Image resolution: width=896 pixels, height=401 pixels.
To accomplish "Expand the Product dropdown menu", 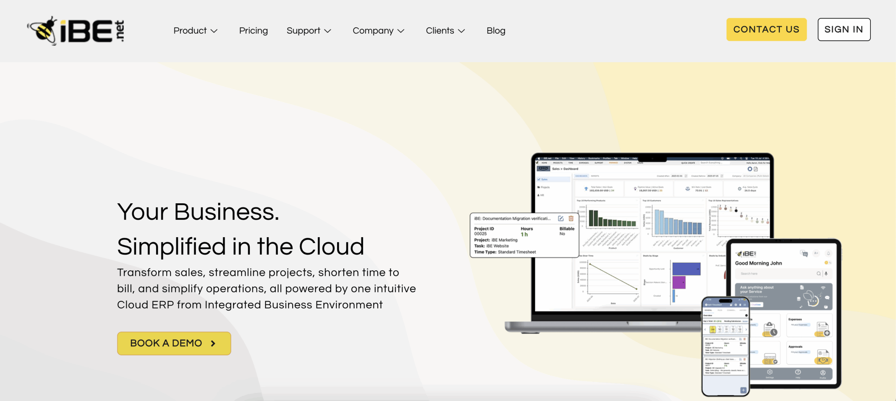I will (195, 31).
